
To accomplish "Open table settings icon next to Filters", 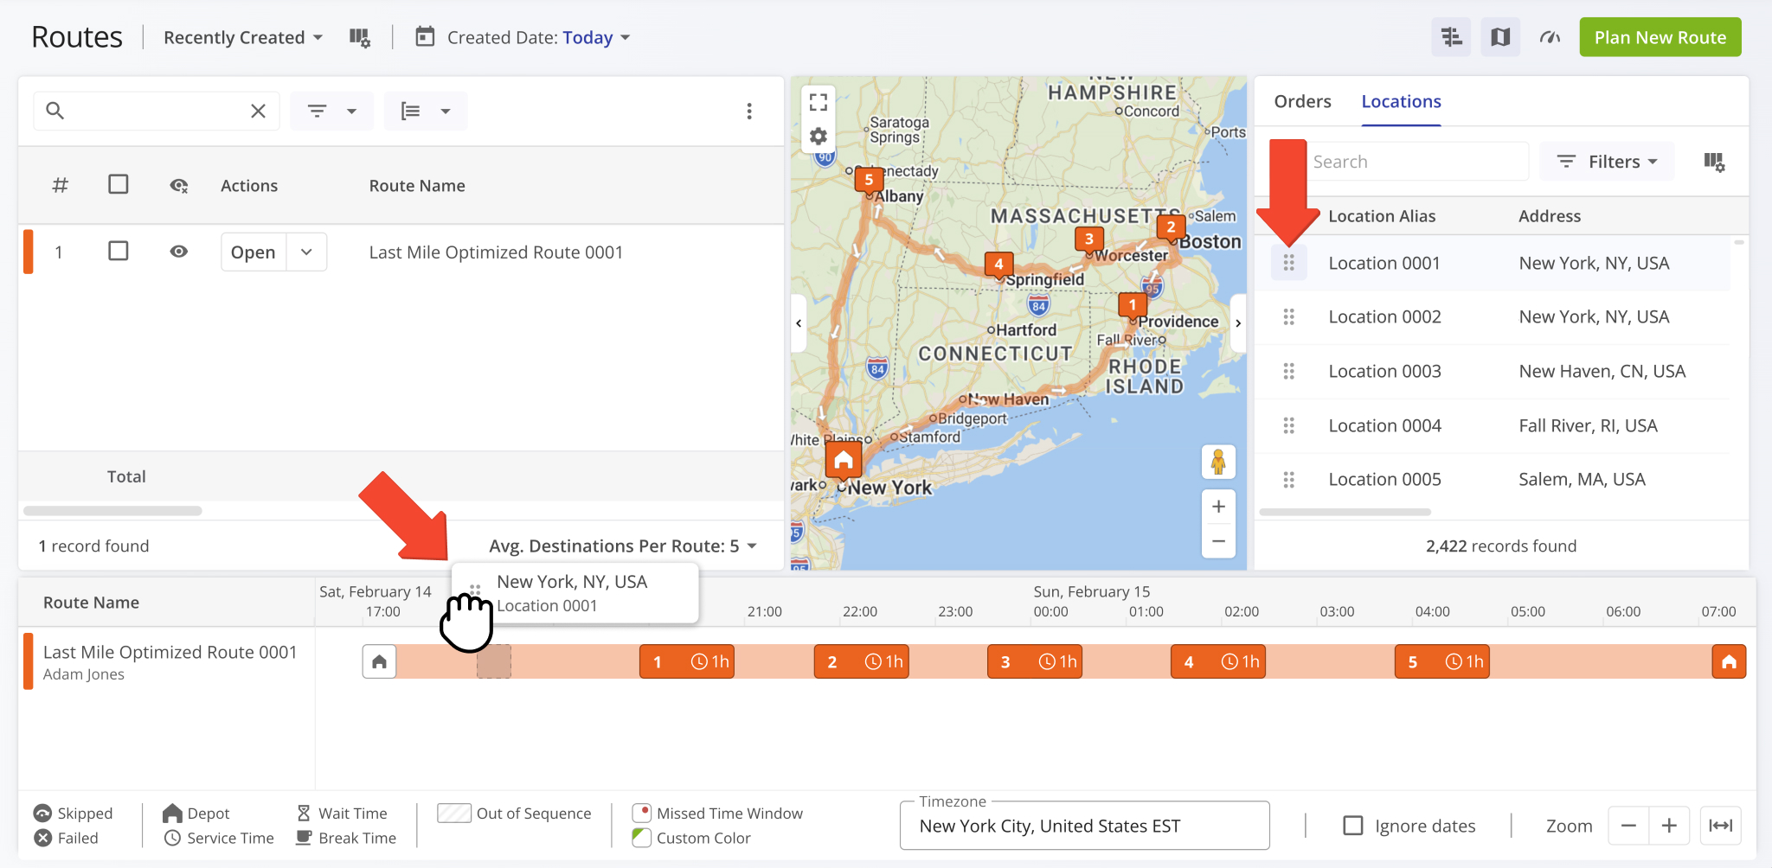I will pos(1715,161).
